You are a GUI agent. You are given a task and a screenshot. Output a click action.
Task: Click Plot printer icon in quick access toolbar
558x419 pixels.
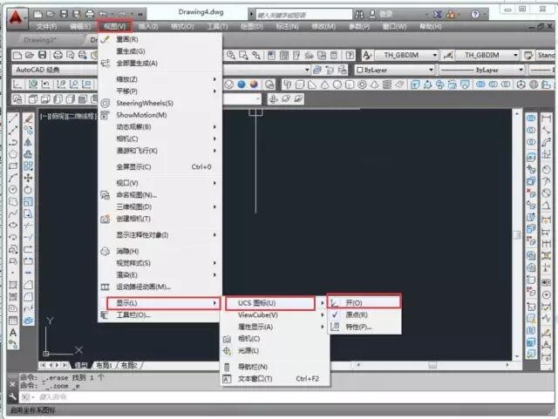(x=90, y=14)
